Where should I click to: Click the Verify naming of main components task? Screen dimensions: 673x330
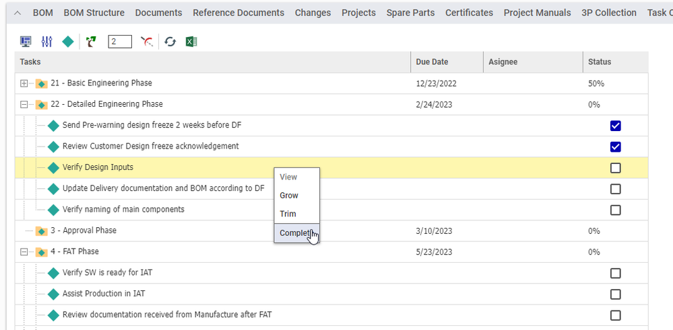click(123, 210)
